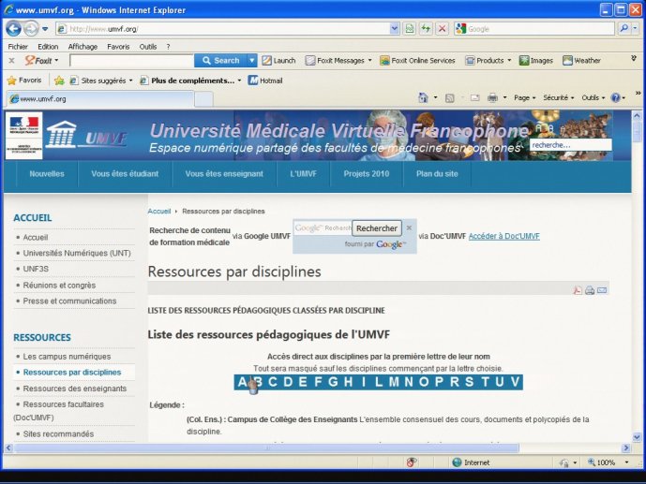Click the RSS feeds icon in command bar
Viewport: 646px width, 484px height.
(450, 98)
